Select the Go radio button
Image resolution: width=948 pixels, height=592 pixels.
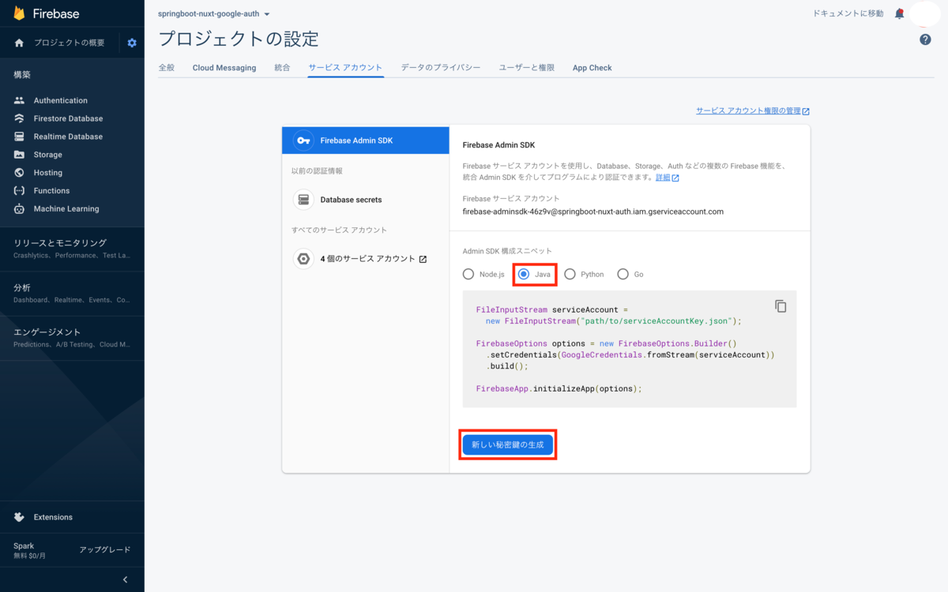623,274
